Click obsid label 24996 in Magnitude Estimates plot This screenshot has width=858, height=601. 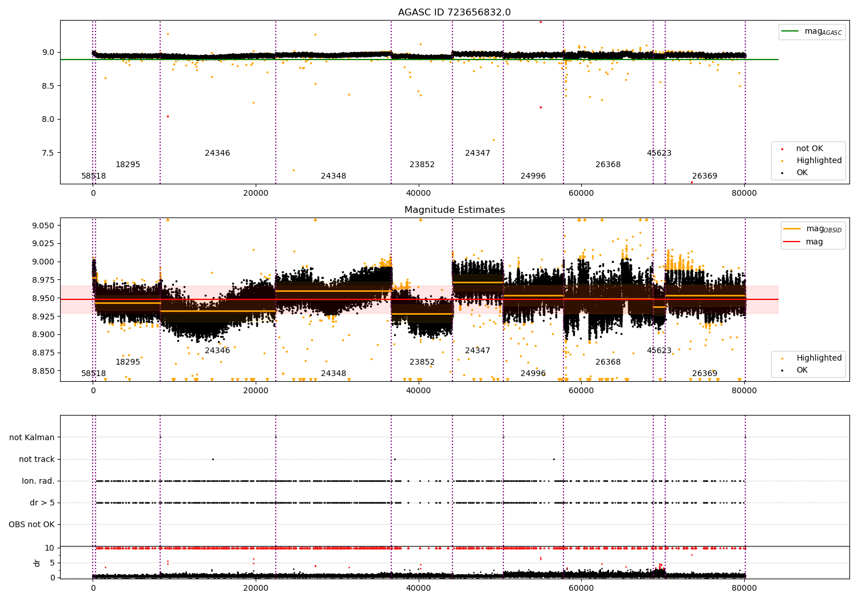coord(533,374)
